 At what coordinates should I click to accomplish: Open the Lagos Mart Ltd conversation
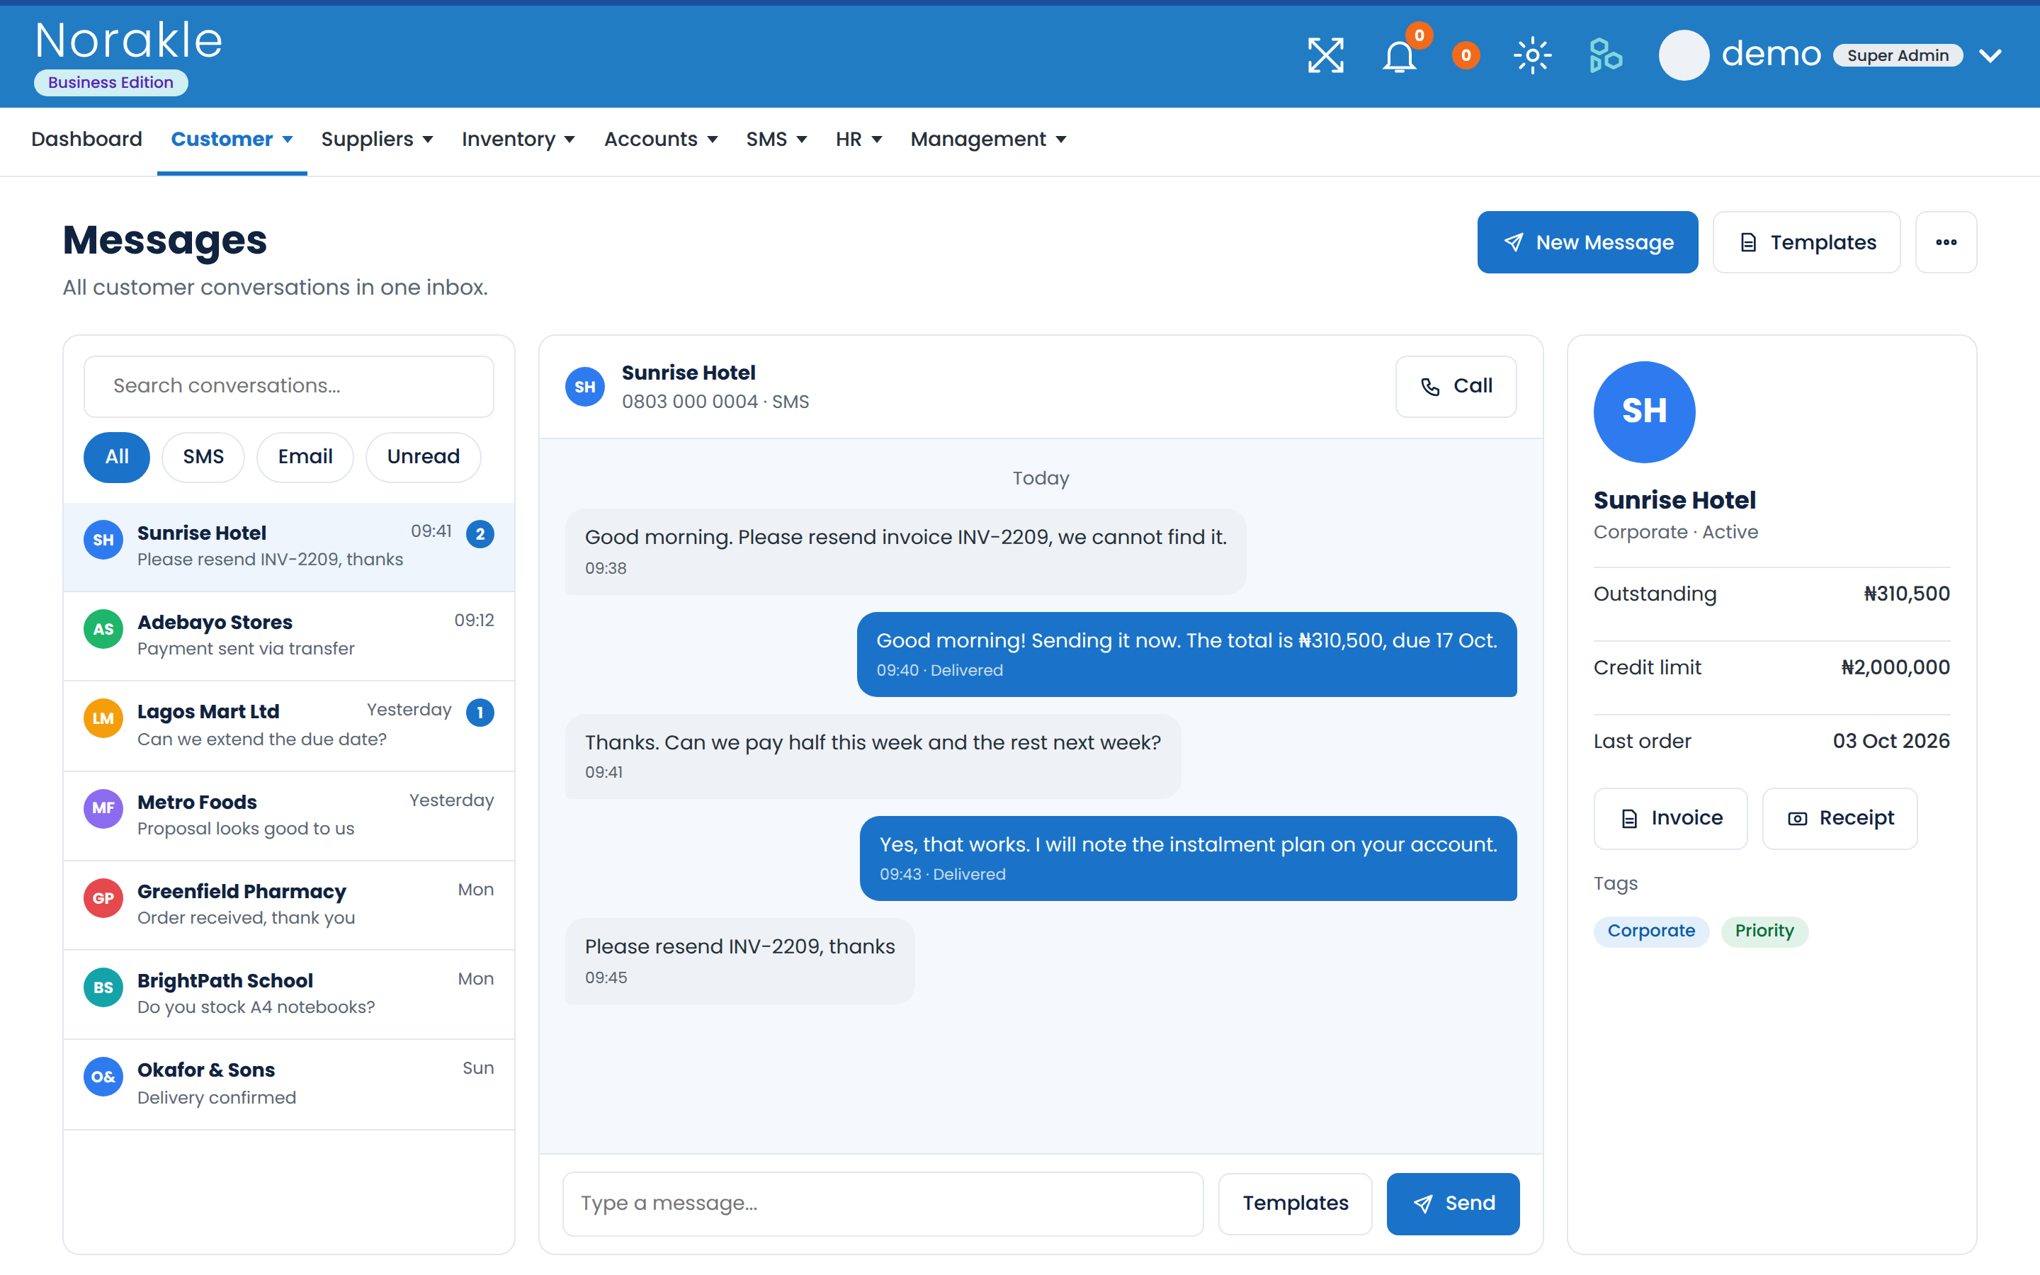(288, 725)
